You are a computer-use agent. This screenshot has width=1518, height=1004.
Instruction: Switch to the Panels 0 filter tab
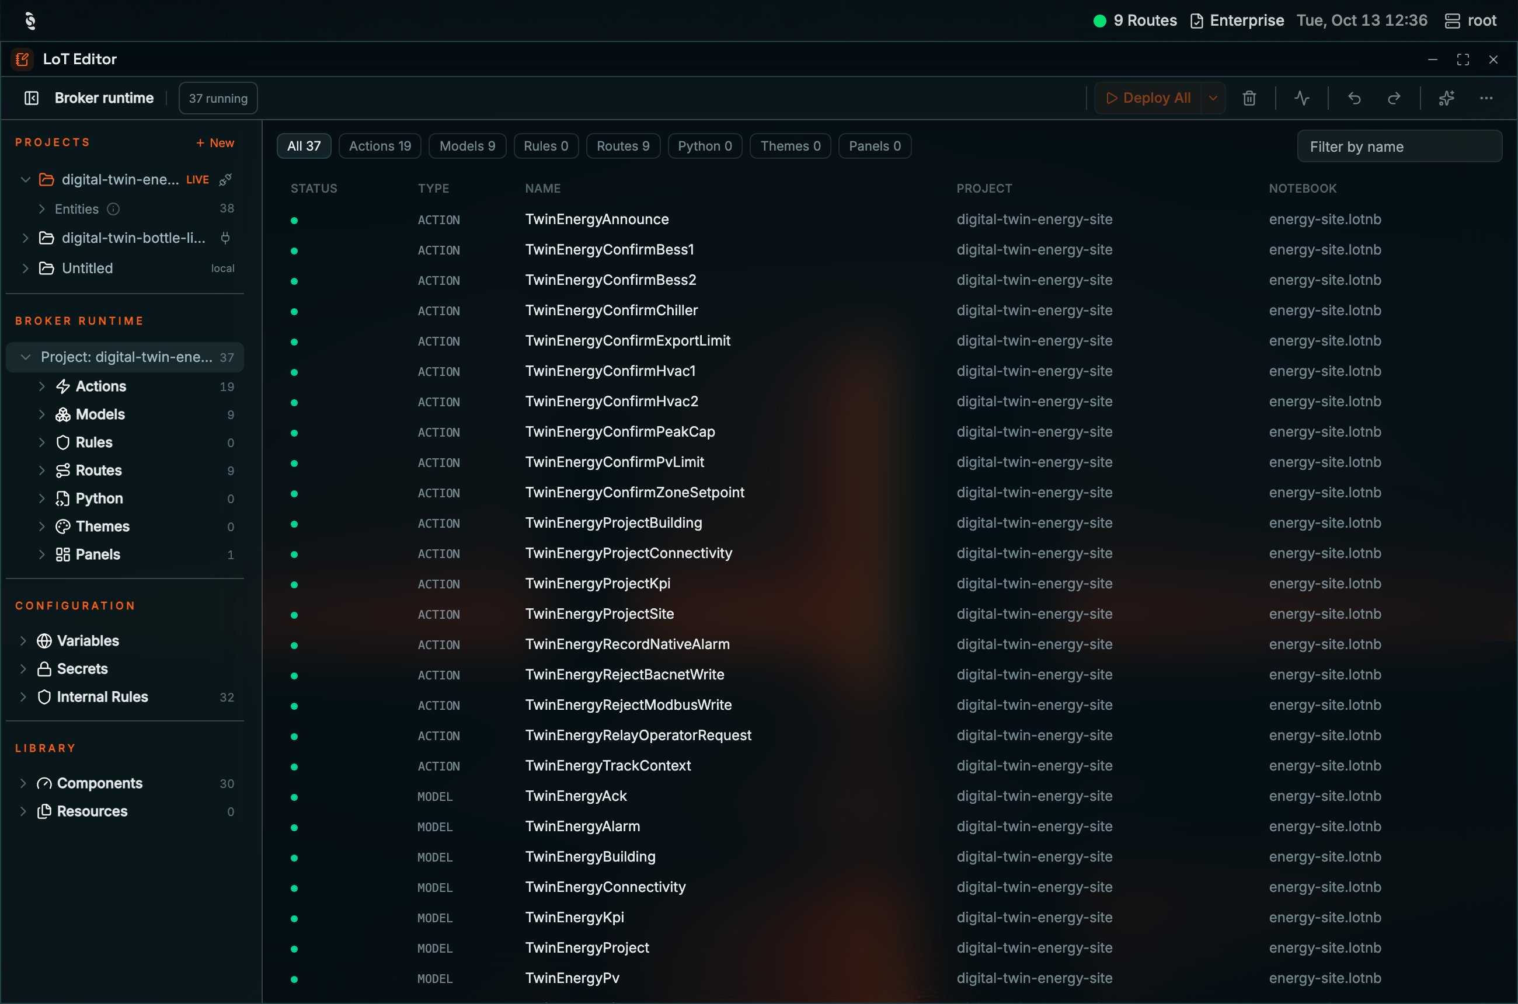[x=874, y=146]
